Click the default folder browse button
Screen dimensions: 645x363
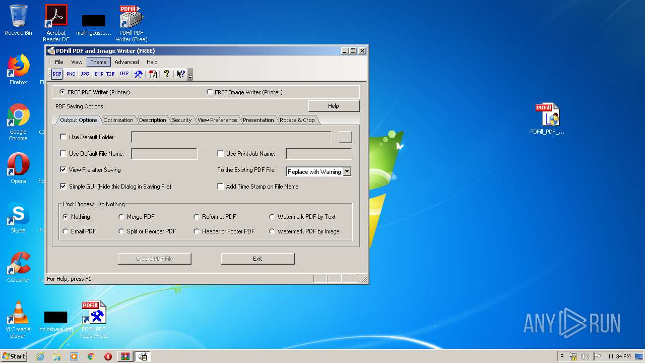coord(345,137)
